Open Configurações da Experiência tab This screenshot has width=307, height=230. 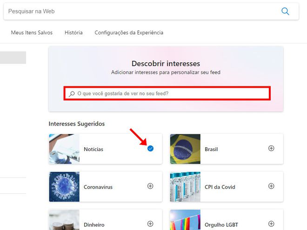[129, 33]
